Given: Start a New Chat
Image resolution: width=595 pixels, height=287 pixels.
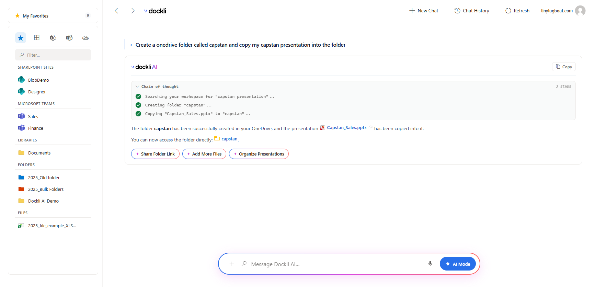Looking at the screenshot, I should tap(424, 11).
